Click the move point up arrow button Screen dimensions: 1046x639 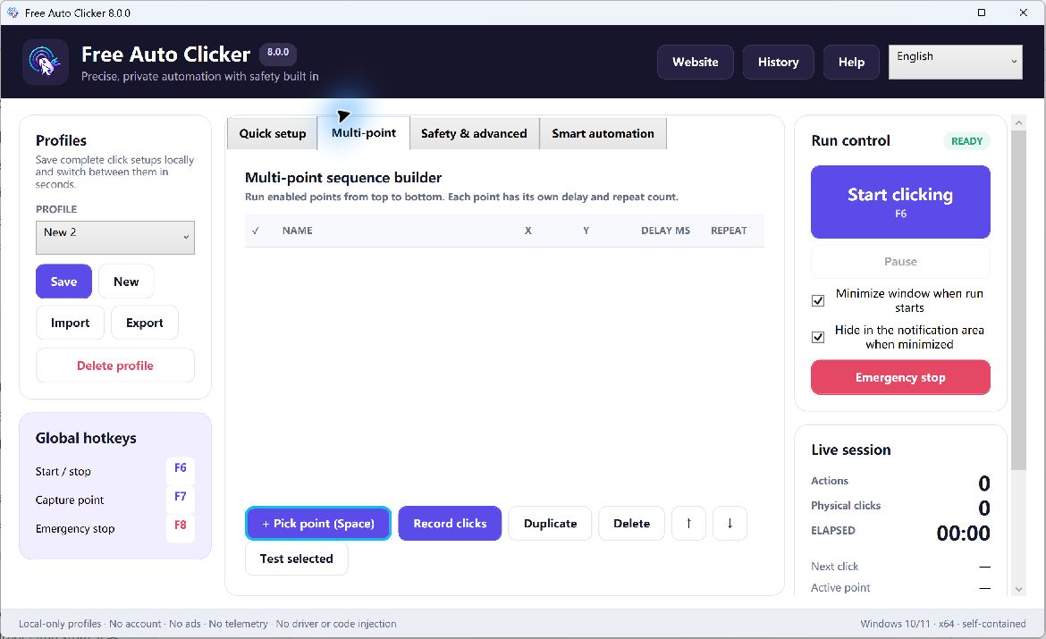688,524
